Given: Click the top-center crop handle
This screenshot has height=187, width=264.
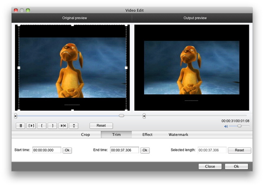Looking at the screenshot, I should coord(72,25).
